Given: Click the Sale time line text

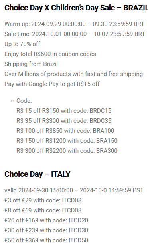Looking at the screenshot, I should 75,34.
